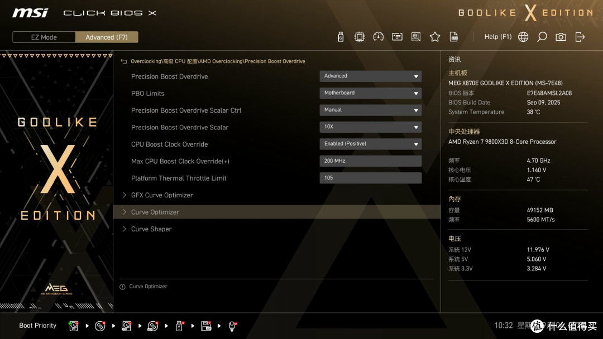Click the 5V system voltage 5.060 V
This screenshot has width=603, height=339.
pos(537,259)
